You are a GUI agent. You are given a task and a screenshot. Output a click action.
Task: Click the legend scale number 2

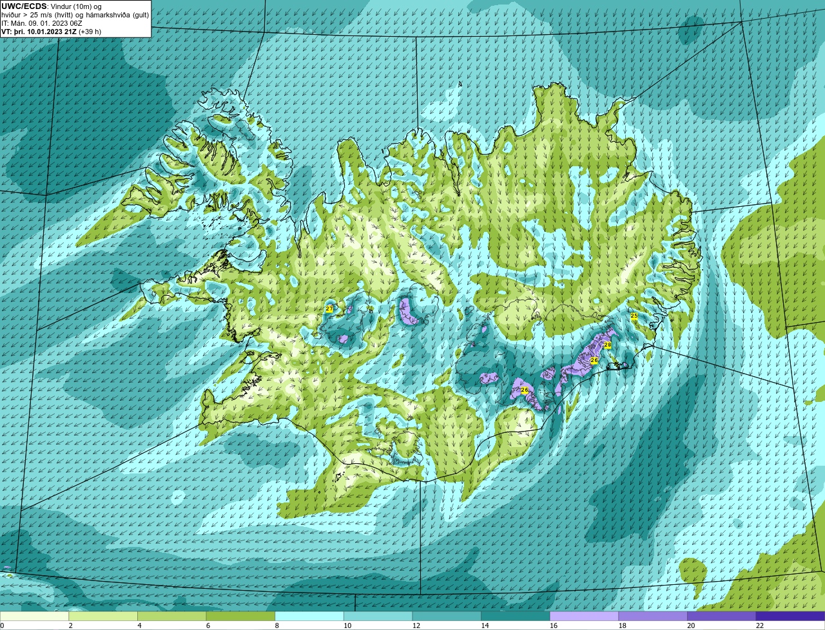(71, 625)
